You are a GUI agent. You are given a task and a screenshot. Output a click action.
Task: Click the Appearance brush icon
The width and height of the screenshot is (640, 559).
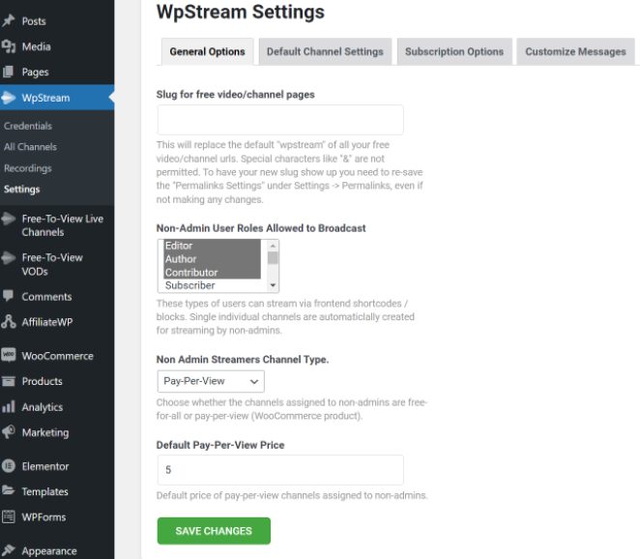point(9,550)
